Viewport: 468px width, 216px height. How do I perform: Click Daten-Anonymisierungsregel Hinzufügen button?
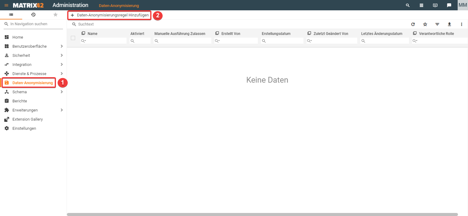(109, 15)
